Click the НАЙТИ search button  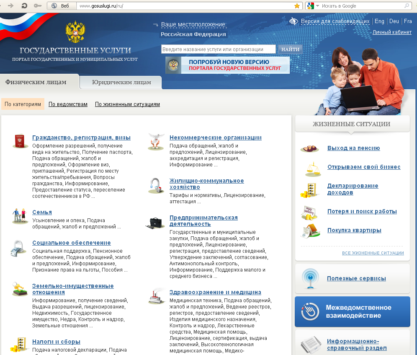(290, 49)
